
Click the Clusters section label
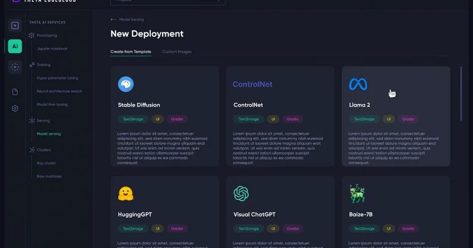(44, 150)
